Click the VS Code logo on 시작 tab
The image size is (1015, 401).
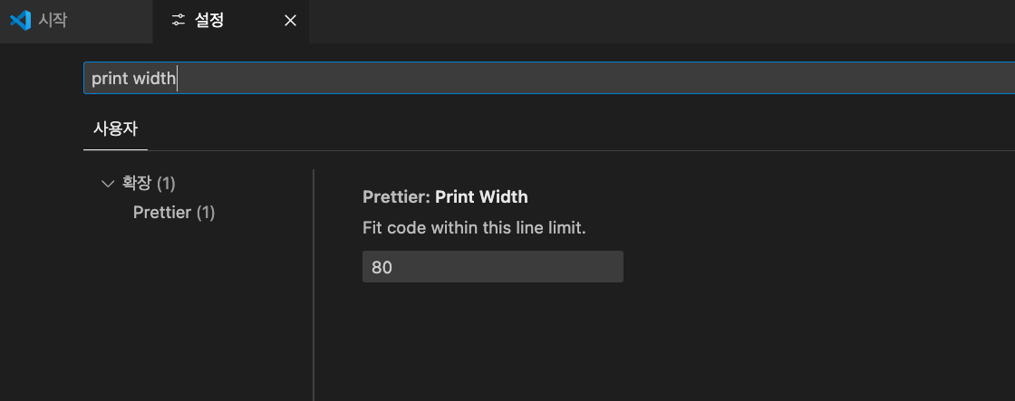(20, 20)
